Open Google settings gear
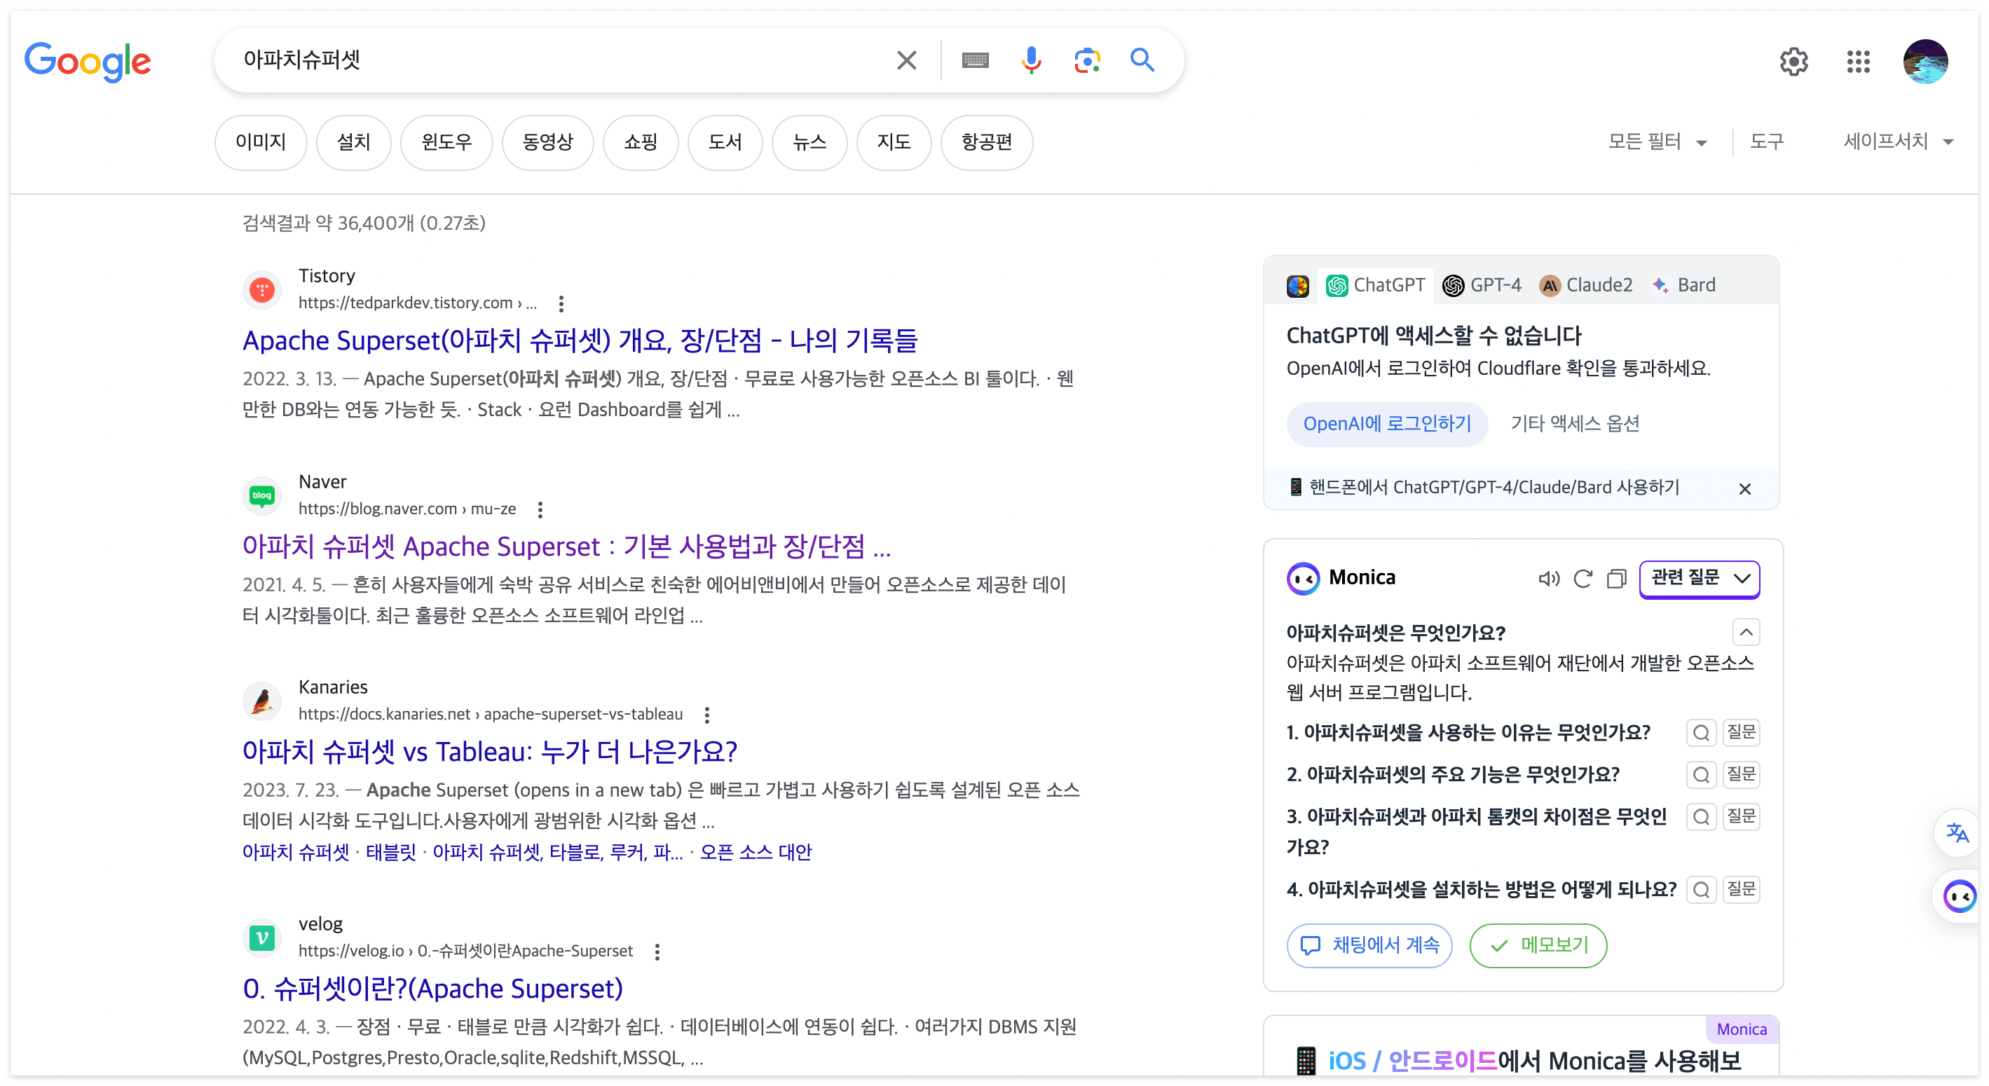 (x=1793, y=61)
